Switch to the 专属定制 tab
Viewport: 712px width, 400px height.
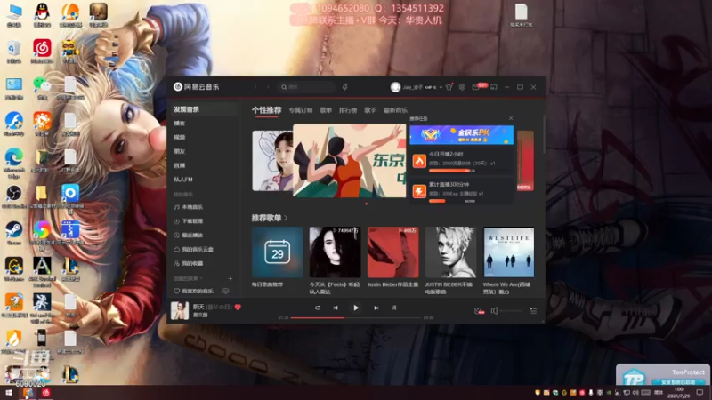tap(301, 110)
